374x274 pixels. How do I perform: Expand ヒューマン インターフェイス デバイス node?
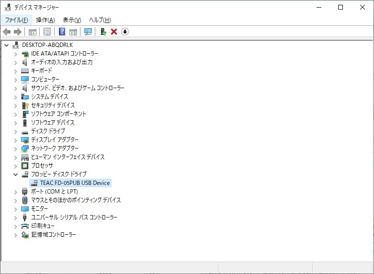click(15, 157)
